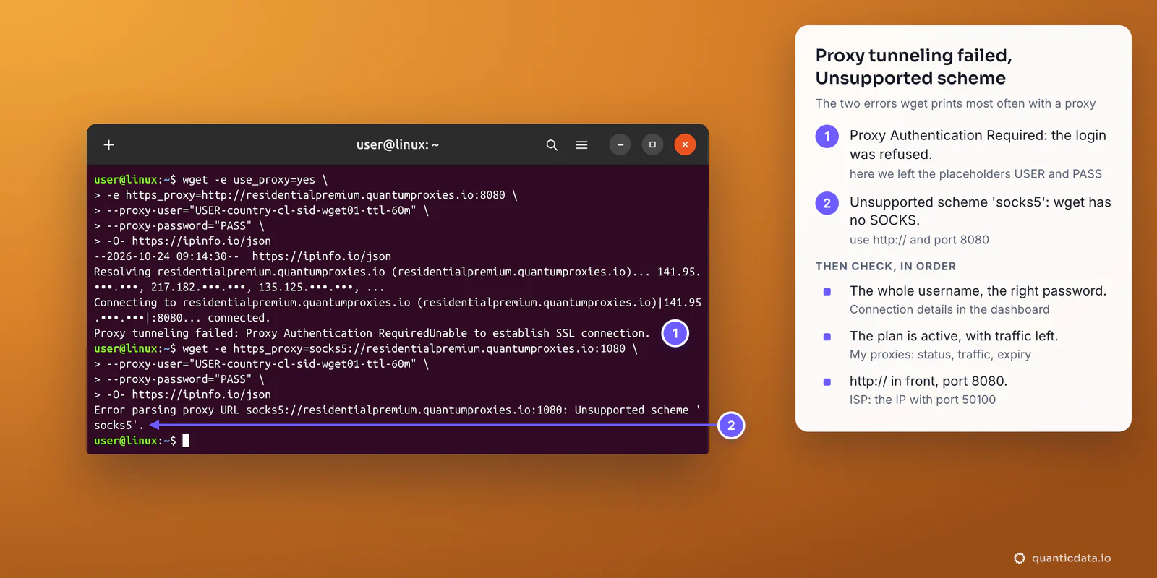Click the hint 'use http:// and port 8080'
Screen dimensions: 1157x578
coord(919,240)
